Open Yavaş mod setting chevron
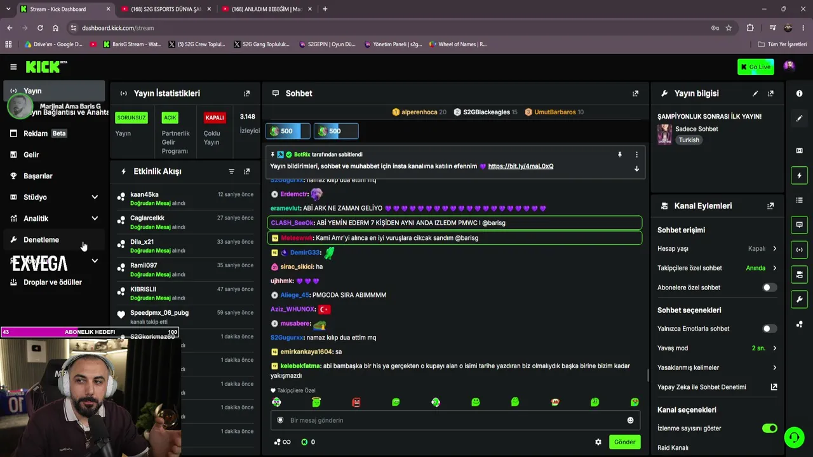Screen dimensions: 813x457 tap(774, 348)
